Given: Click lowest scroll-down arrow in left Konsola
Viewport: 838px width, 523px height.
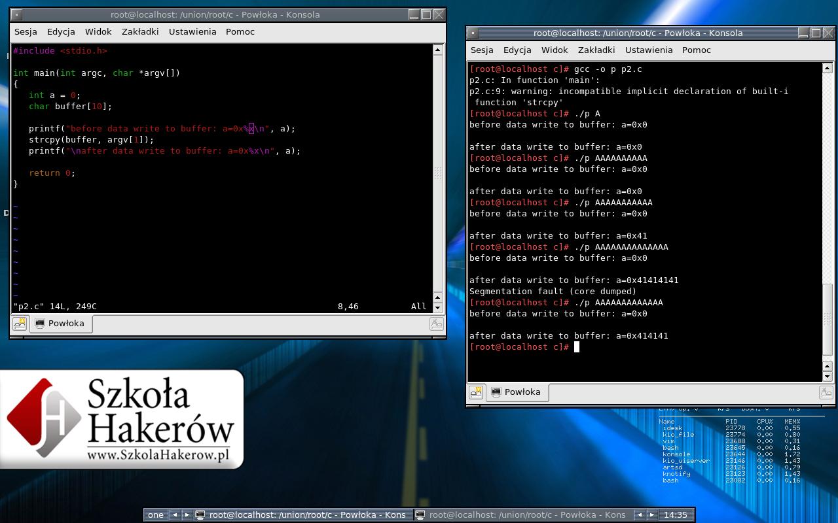Looking at the screenshot, I should [x=437, y=308].
